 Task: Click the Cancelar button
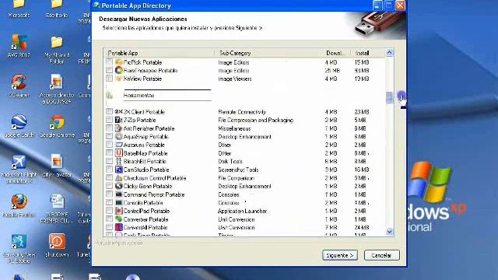(x=381, y=255)
